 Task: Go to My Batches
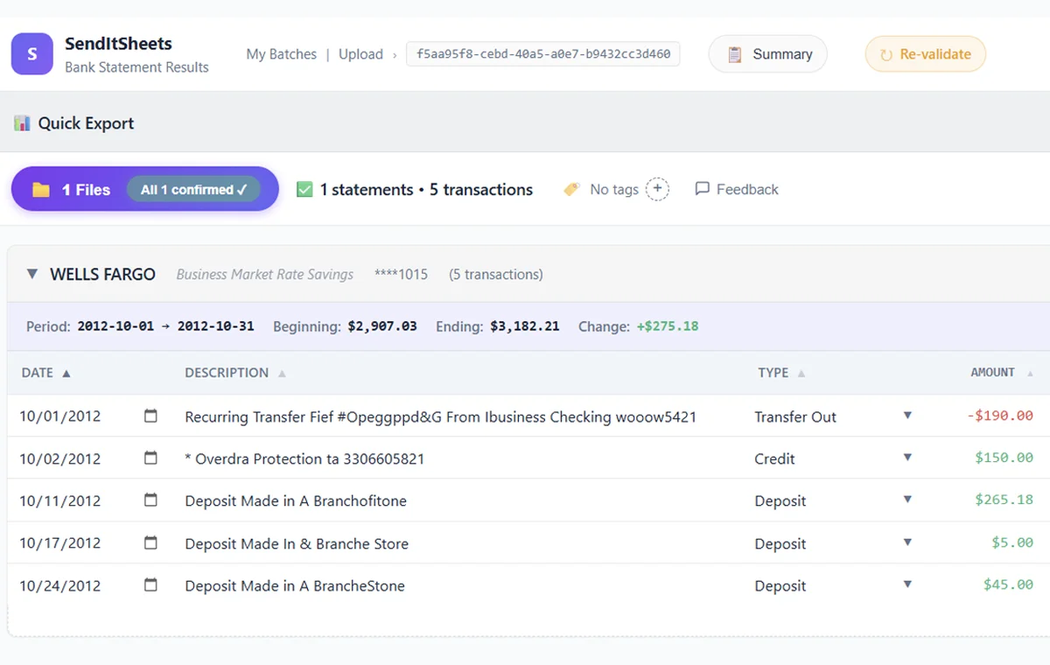coord(282,54)
